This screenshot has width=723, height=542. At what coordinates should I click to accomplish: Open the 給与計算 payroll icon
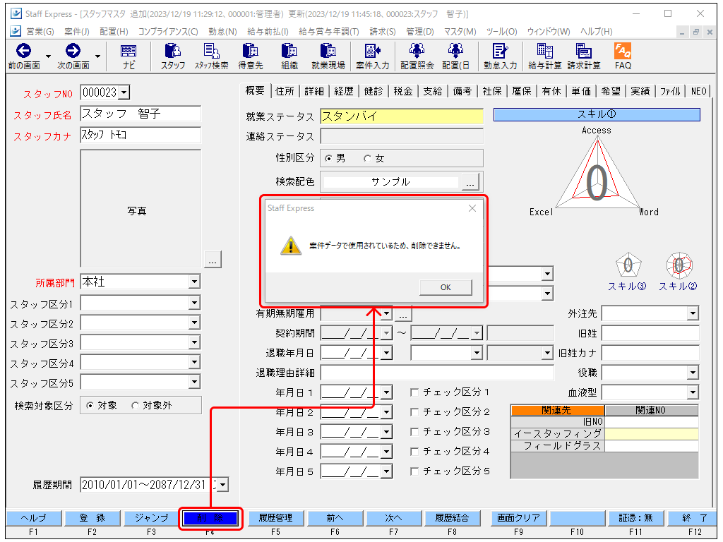544,56
